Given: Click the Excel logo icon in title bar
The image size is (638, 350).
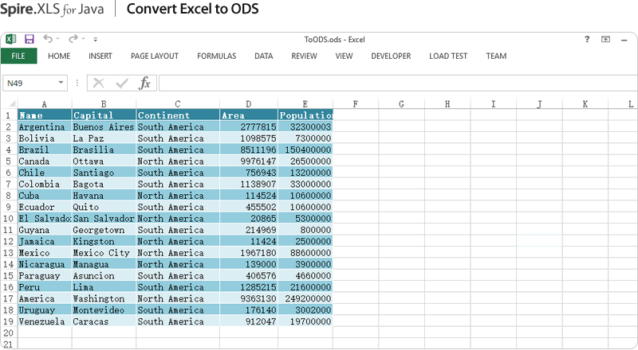Looking at the screenshot, I should (11, 39).
